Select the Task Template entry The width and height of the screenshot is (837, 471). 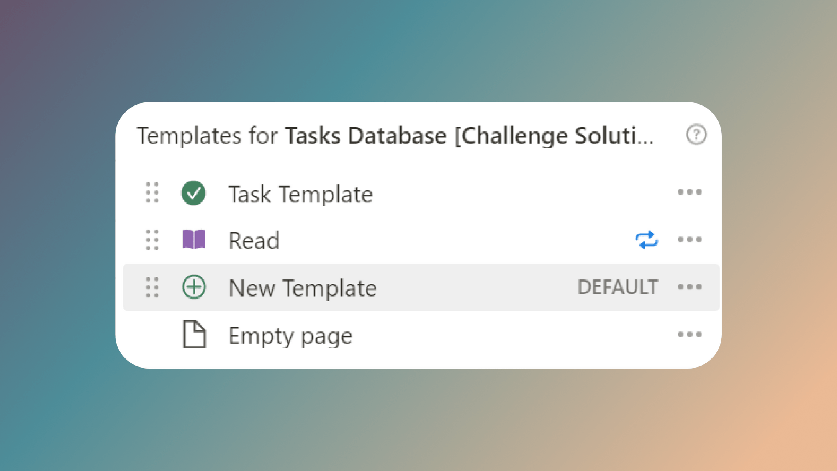coord(300,194)
